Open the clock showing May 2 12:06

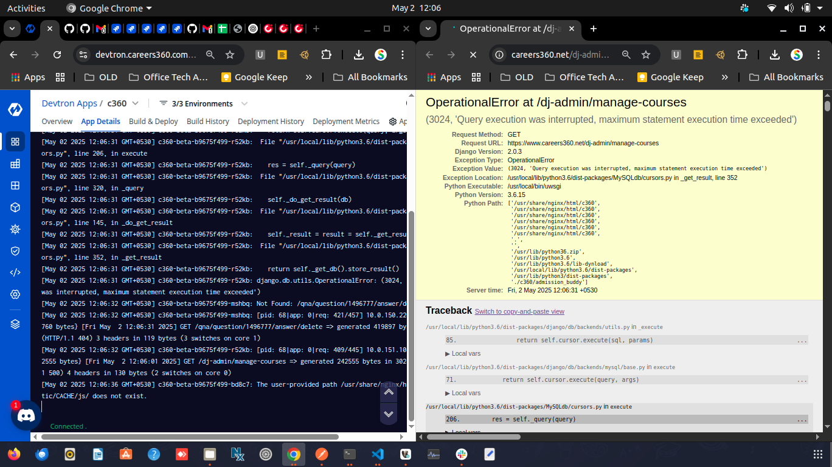point(416,9)
